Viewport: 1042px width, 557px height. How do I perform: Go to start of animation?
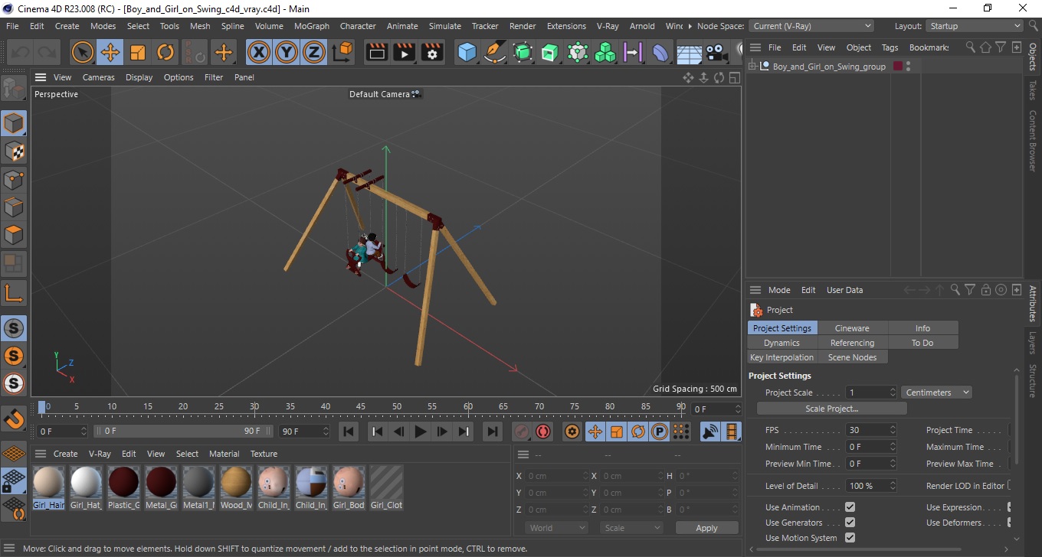pos(349,432)
